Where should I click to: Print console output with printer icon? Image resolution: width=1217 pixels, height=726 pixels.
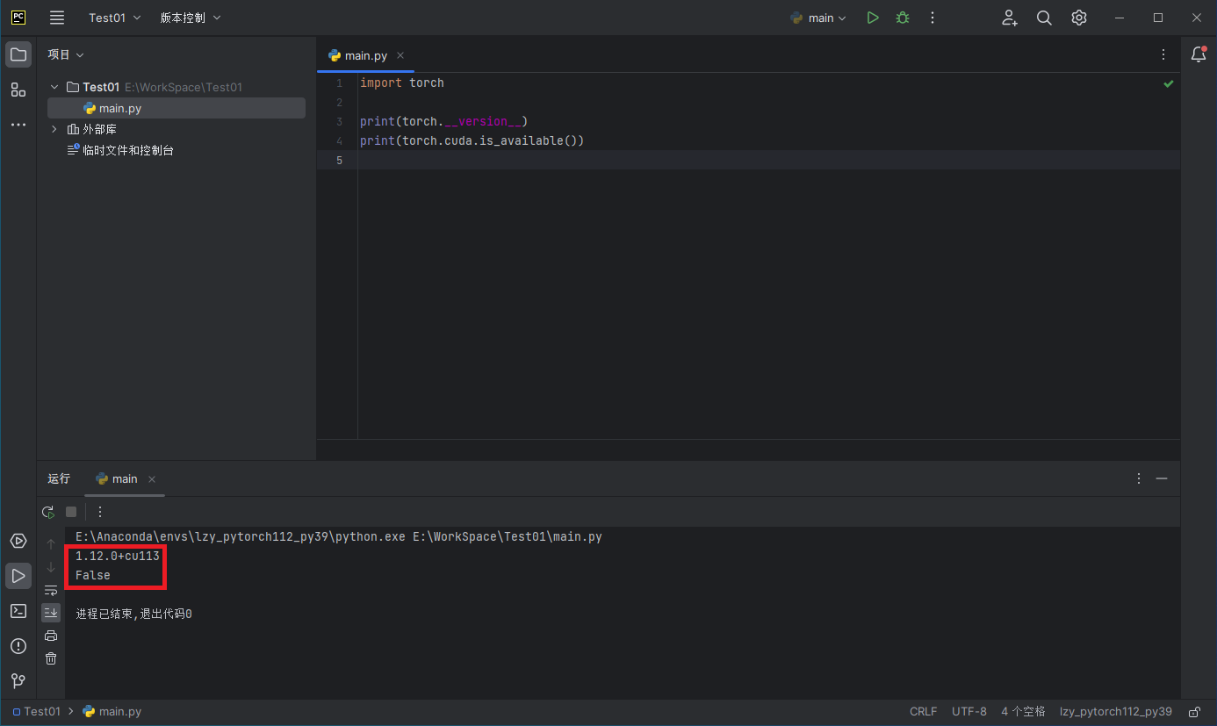click(x=51, y=636)
